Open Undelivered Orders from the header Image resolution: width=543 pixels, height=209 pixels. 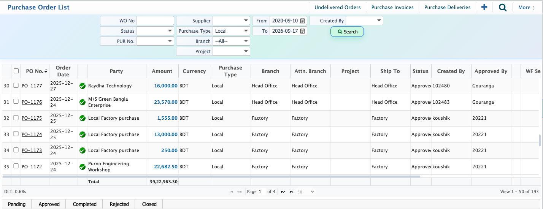(337, 7)
